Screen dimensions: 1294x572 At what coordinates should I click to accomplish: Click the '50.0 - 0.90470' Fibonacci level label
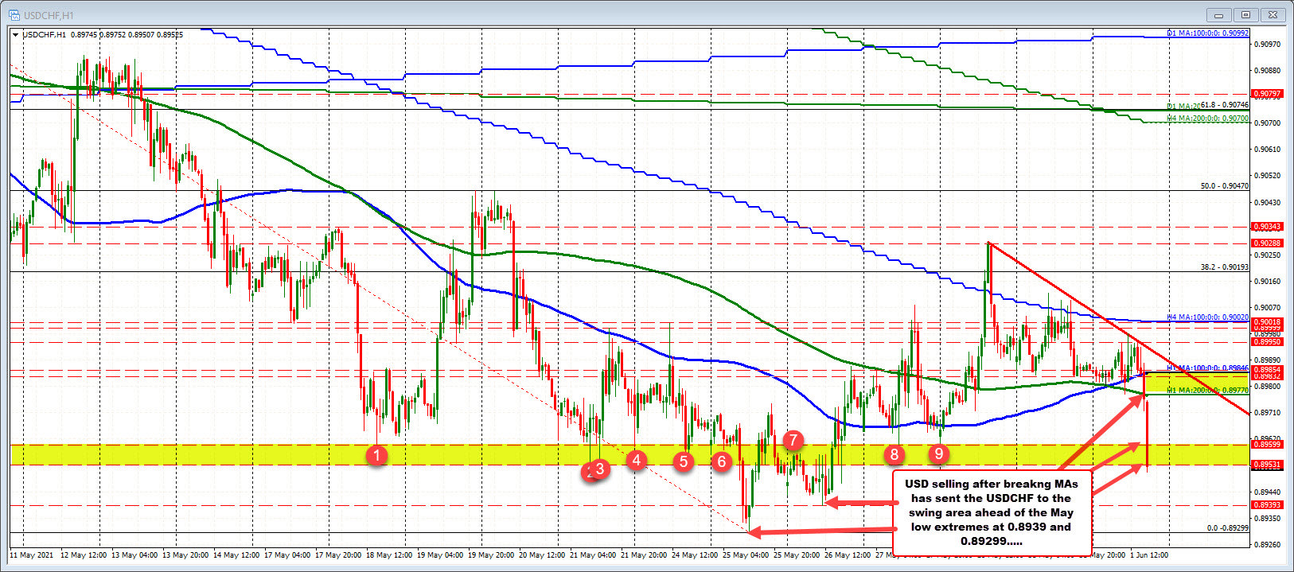tap(1225, 185)
